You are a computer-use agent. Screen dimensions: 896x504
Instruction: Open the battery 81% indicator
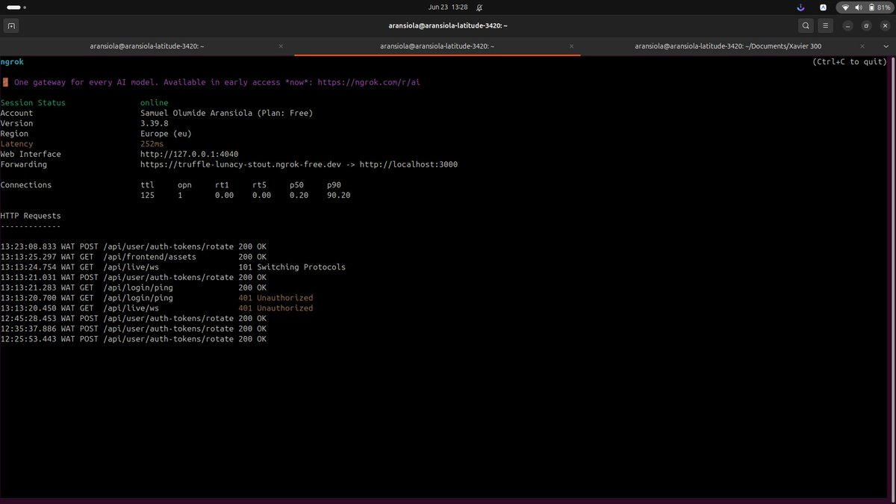point(879,7)
